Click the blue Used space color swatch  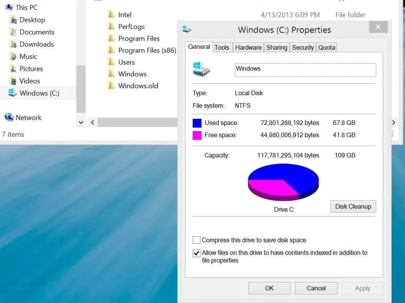(x=197, y=123)
